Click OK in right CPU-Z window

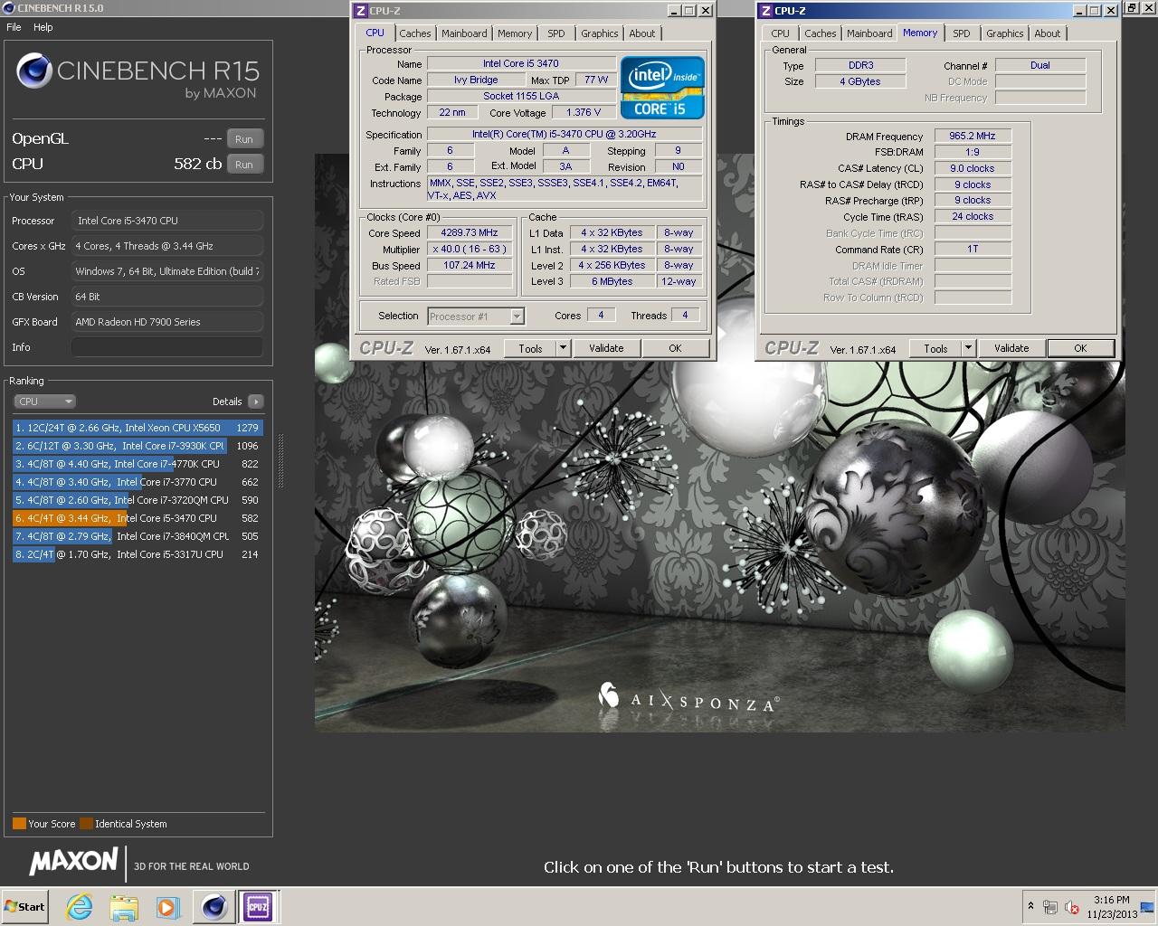point(1080,348)
